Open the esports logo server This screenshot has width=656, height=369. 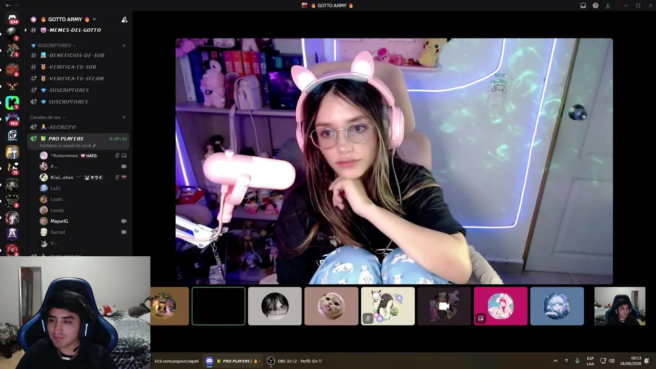[12, 135]
